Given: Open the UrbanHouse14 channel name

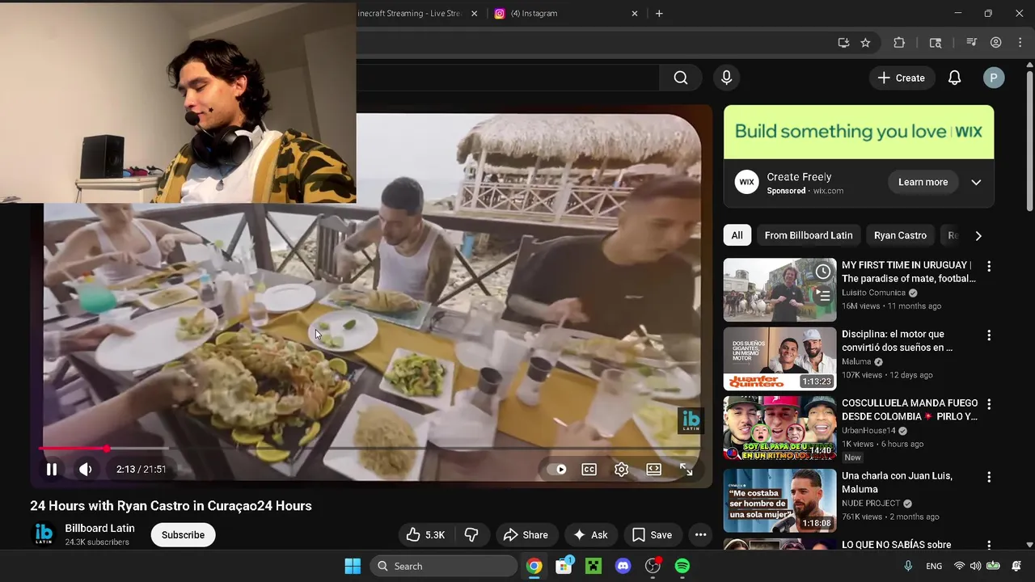Looking at the screenshot, I should [x=870, y=431].
